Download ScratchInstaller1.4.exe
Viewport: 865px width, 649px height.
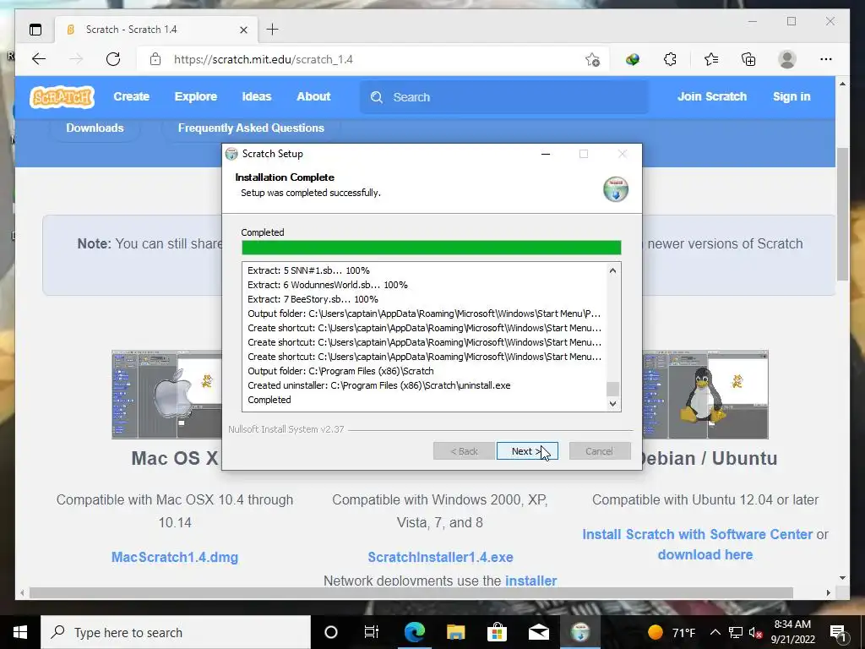click(x=440, y=557)
